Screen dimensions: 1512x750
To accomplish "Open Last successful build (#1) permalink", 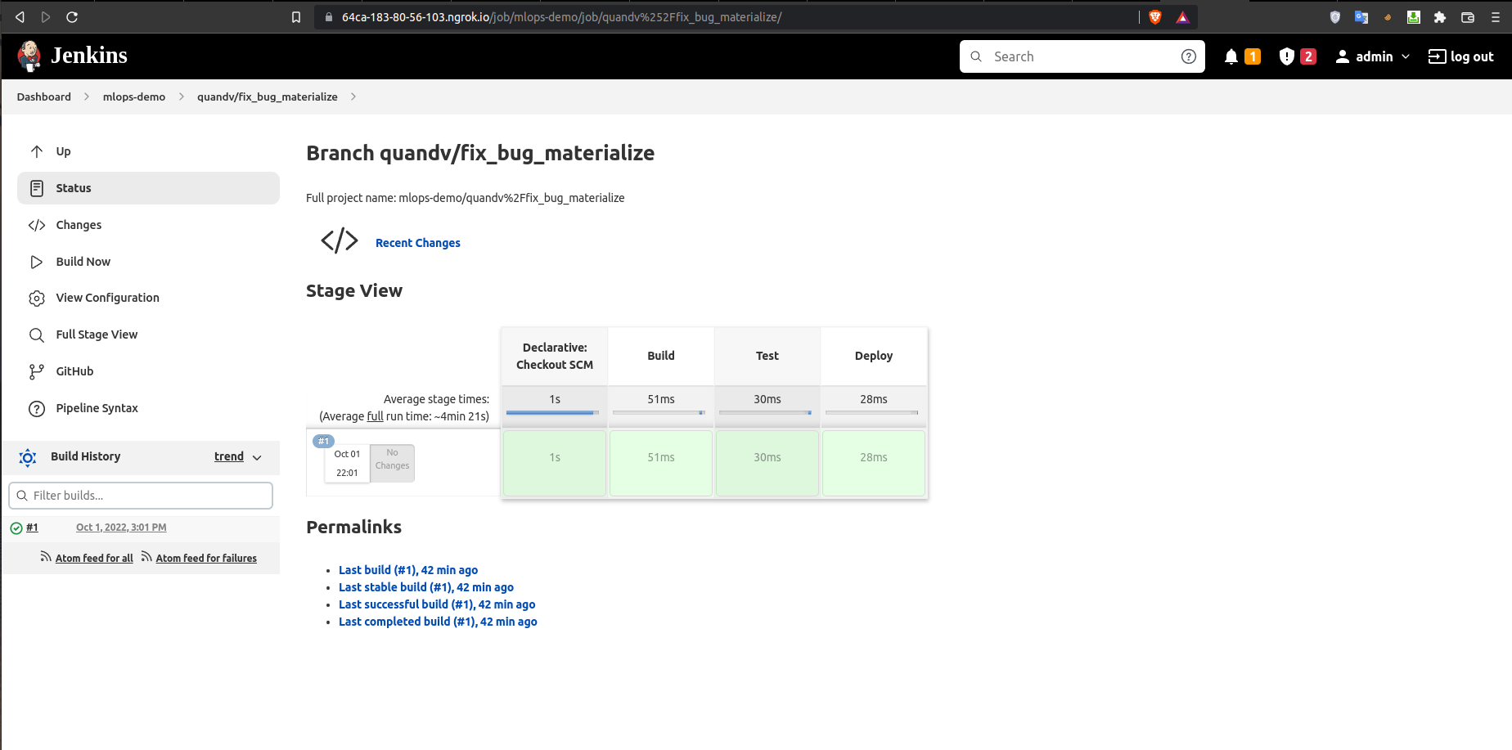I will click(437, 604).
